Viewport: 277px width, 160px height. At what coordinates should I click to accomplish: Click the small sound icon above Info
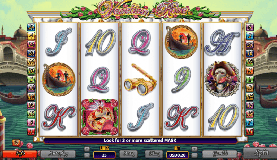16,143
